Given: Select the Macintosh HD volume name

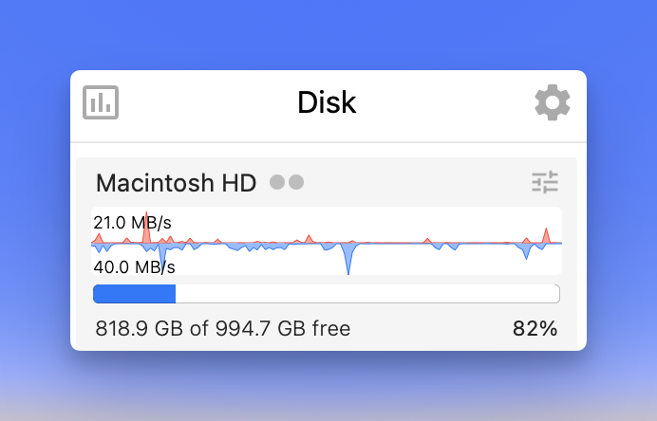Looking at the screenshot, I should click(177, 182).
